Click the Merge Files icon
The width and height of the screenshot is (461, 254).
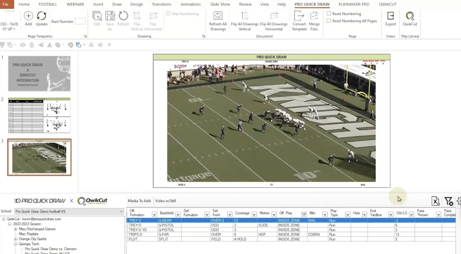point(314,16)
